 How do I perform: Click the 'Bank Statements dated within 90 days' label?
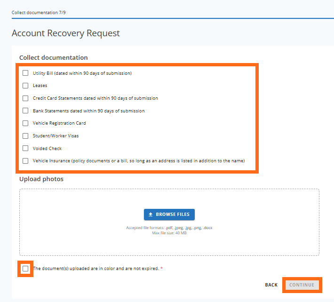[x=88, y=111]
